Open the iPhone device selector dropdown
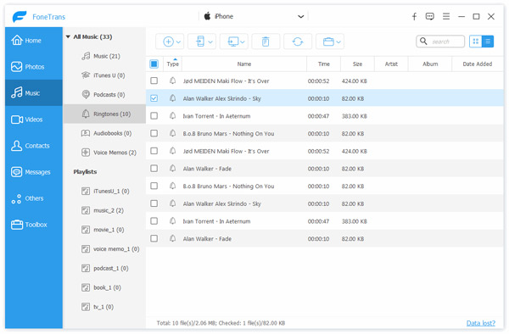 (x=254, y=16)
